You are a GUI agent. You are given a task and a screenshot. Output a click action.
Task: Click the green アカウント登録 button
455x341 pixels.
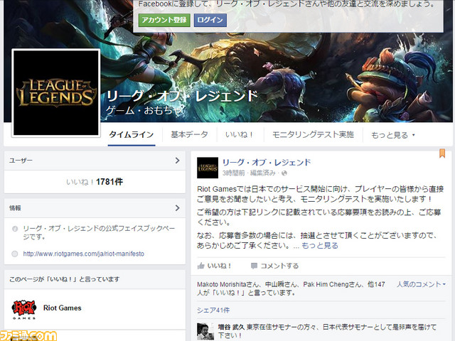(x=164, y=20)
